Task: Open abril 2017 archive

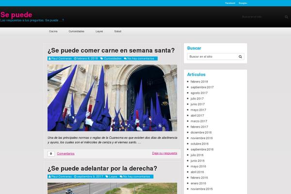Action: (197, 115)
